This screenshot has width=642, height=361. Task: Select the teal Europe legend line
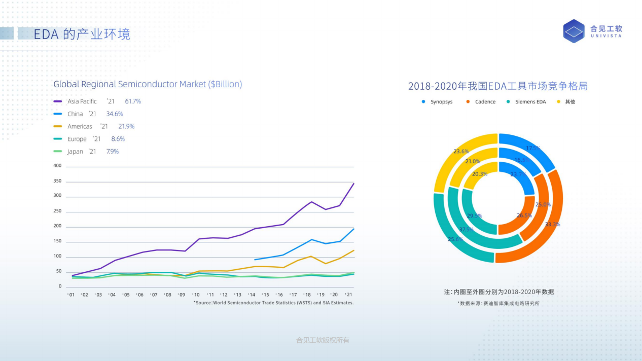[58, 139]
